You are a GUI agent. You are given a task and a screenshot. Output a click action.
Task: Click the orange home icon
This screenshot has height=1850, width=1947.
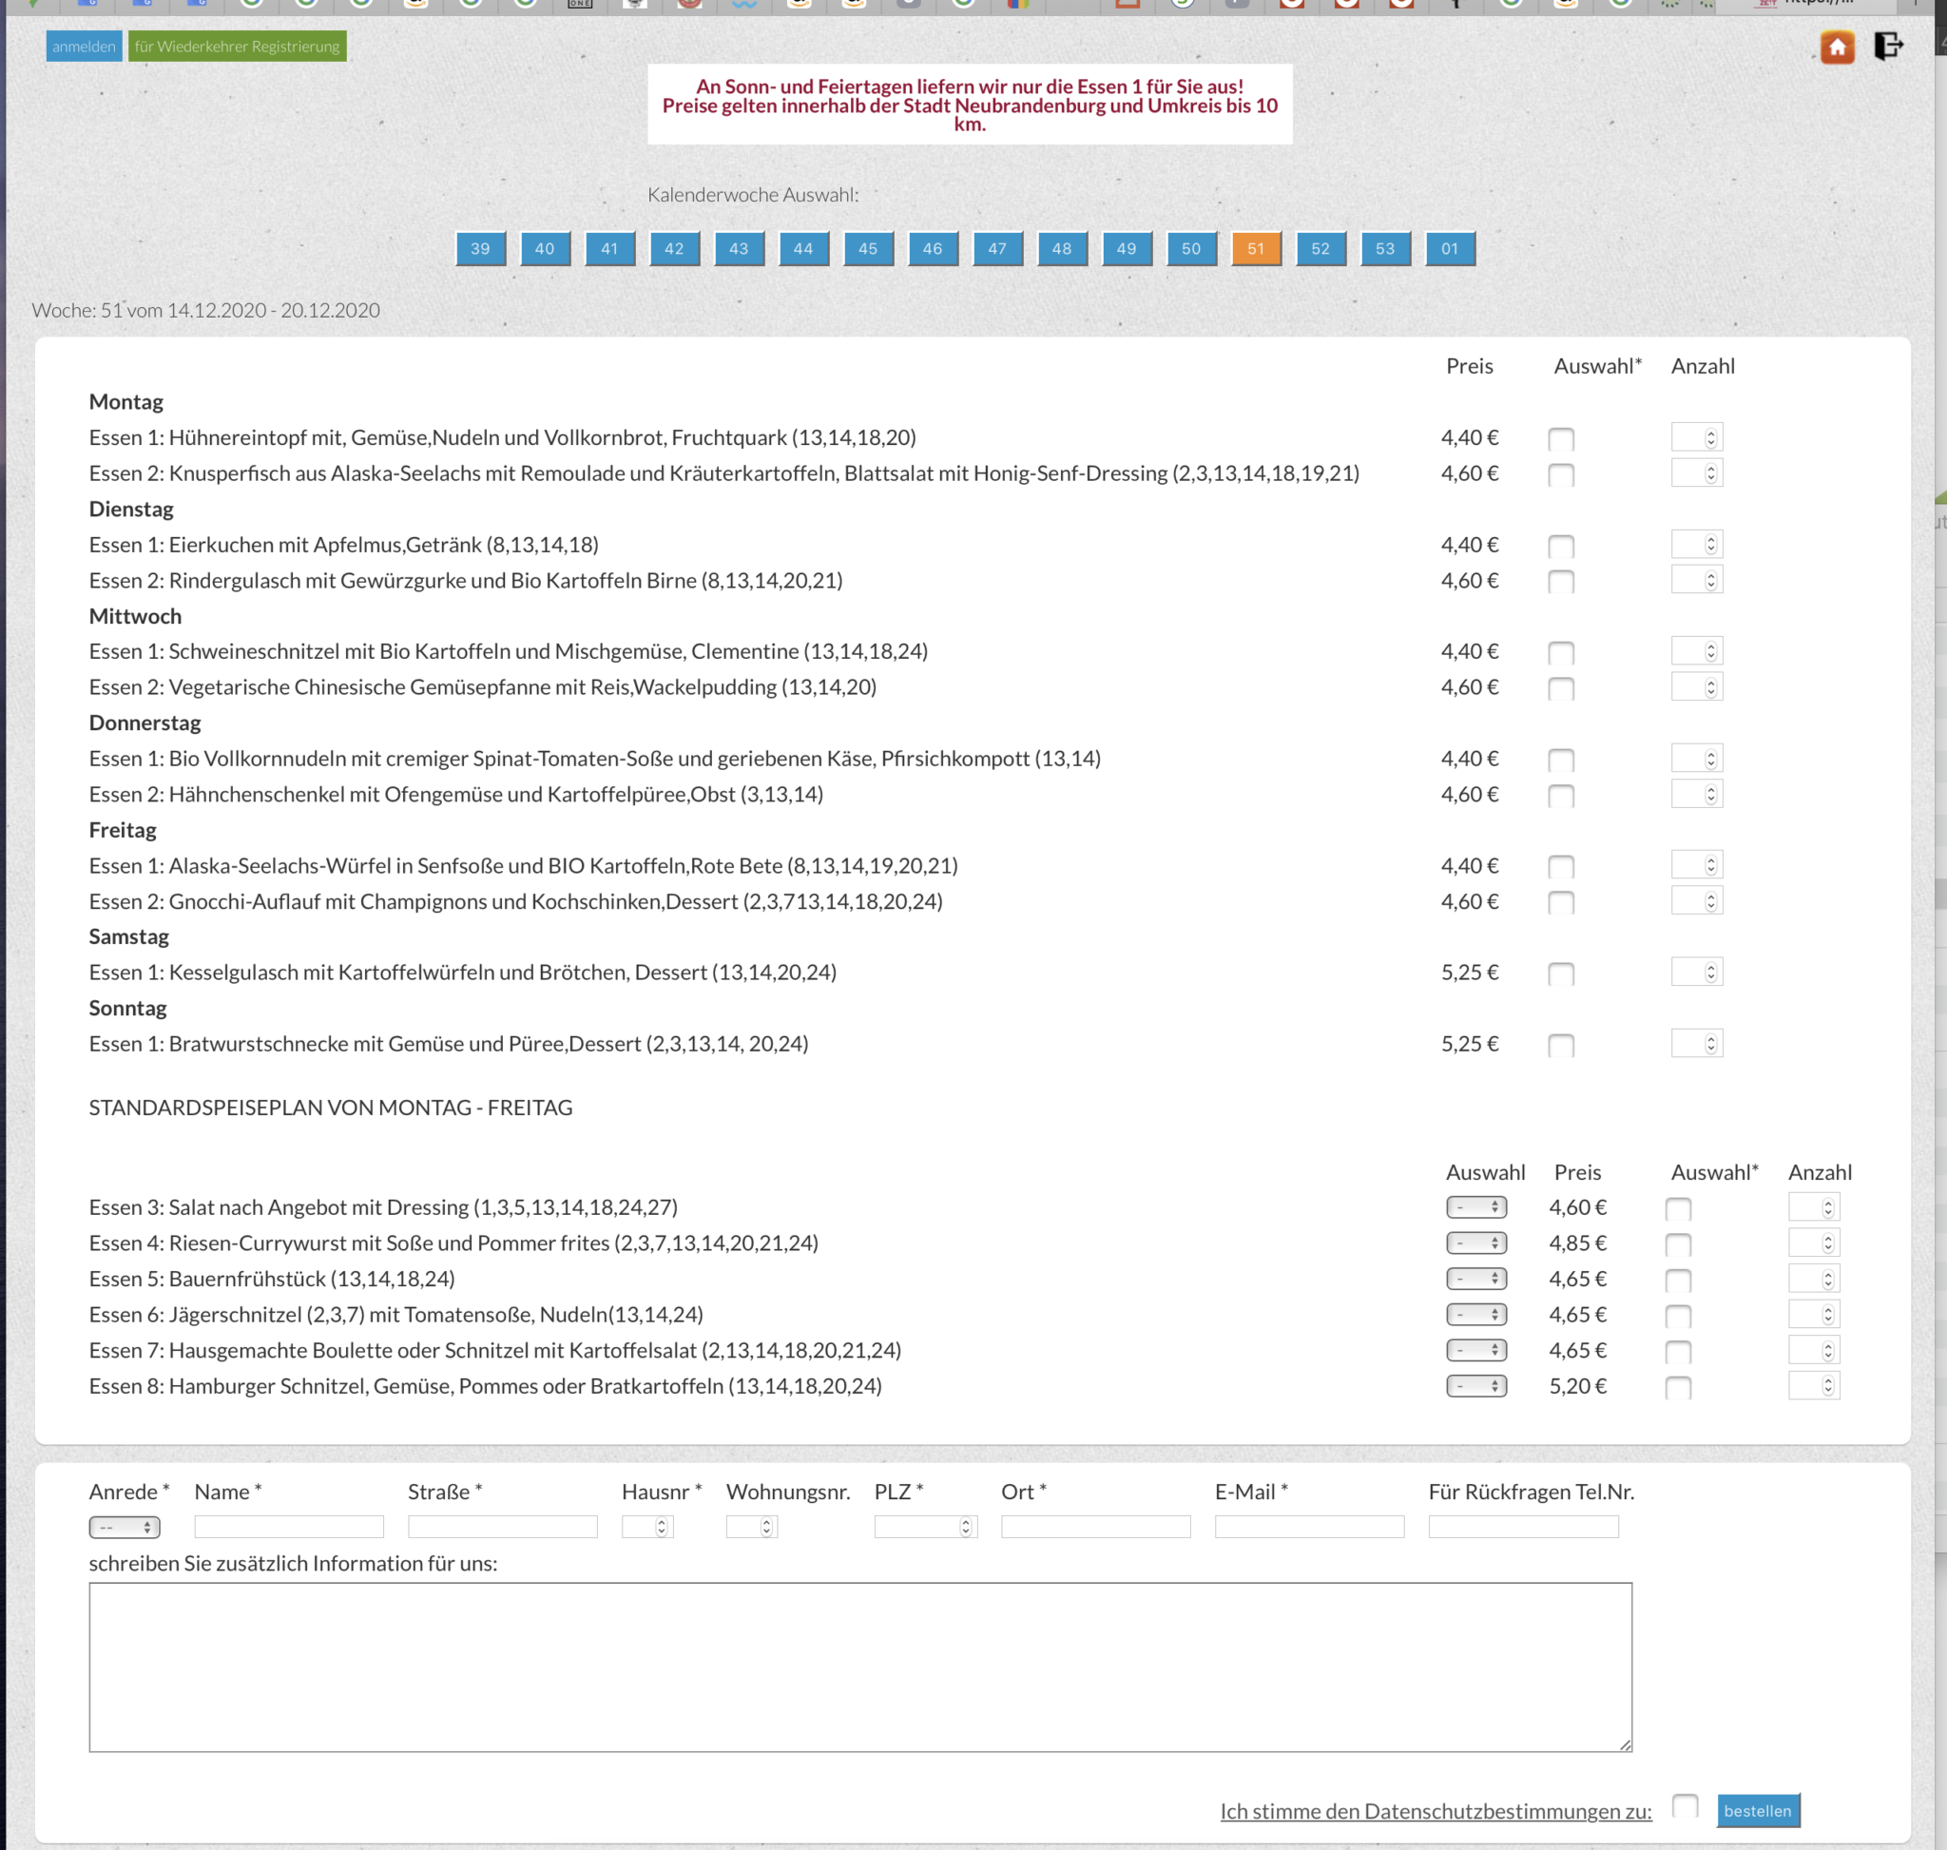1837,47
